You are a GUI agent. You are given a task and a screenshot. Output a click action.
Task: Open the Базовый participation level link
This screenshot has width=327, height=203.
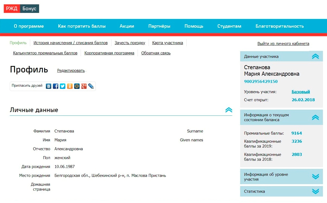[x=301, y=92]
